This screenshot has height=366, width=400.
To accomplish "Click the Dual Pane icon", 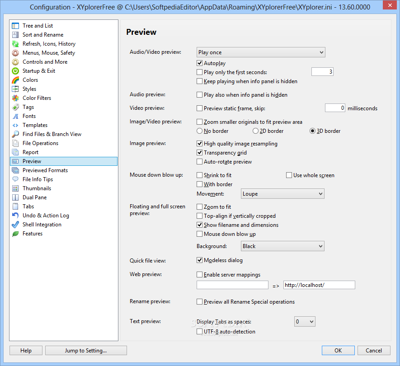I will pos(15,197).
